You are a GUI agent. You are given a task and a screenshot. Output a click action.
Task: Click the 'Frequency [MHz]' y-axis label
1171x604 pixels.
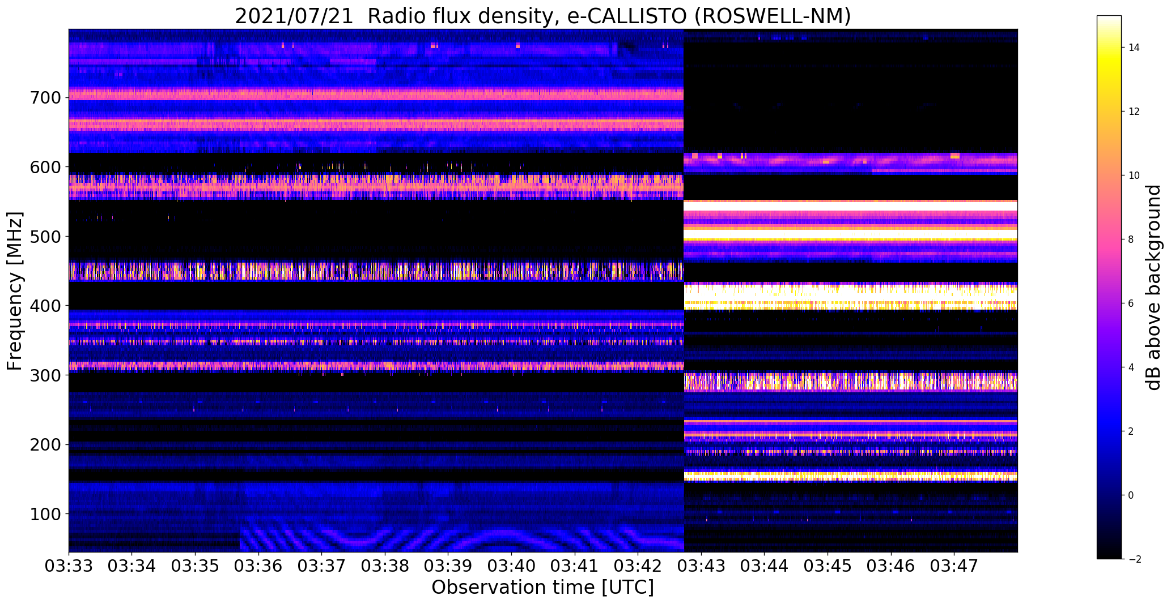tap(14, 291)
